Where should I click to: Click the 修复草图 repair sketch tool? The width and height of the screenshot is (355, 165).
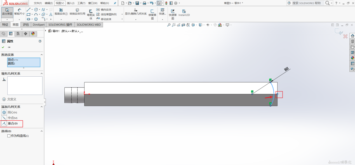pyautogui.click(x=152, y=14)
